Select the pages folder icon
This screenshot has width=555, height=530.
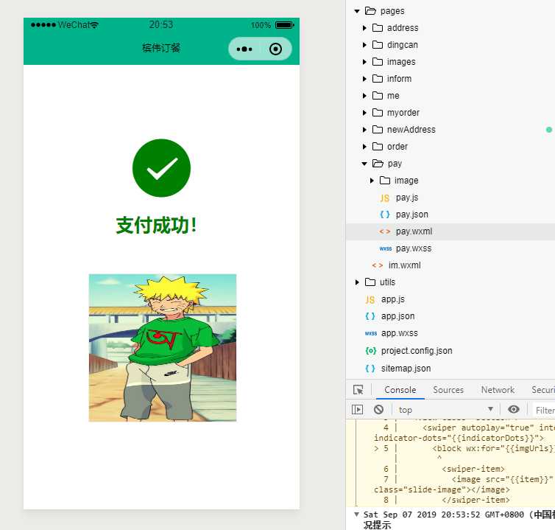coord(370,10)
